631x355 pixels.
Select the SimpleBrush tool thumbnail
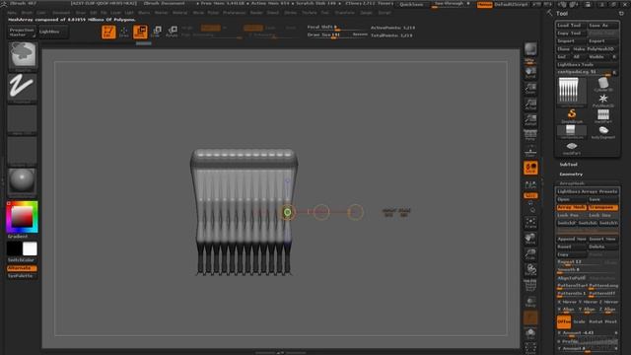(572, 116)
